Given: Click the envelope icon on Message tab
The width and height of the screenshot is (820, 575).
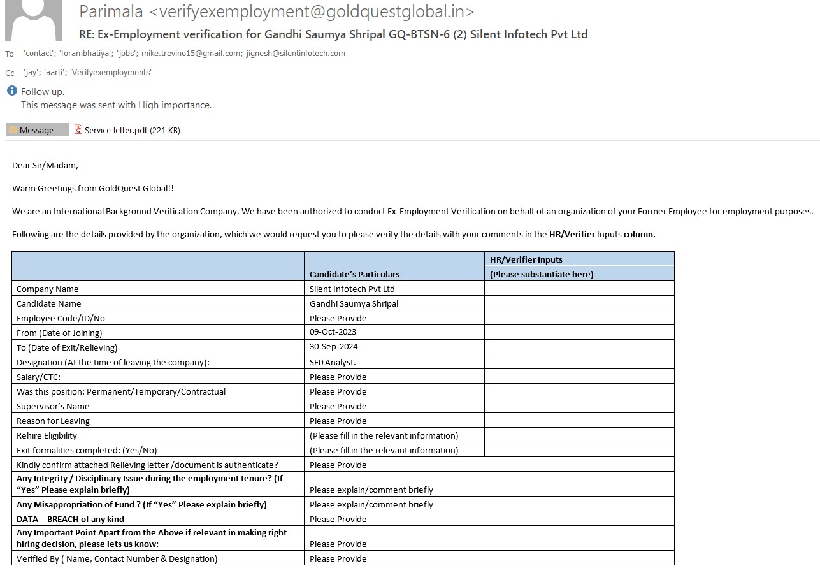Looking at the screenshot, I should click(13, 130).
